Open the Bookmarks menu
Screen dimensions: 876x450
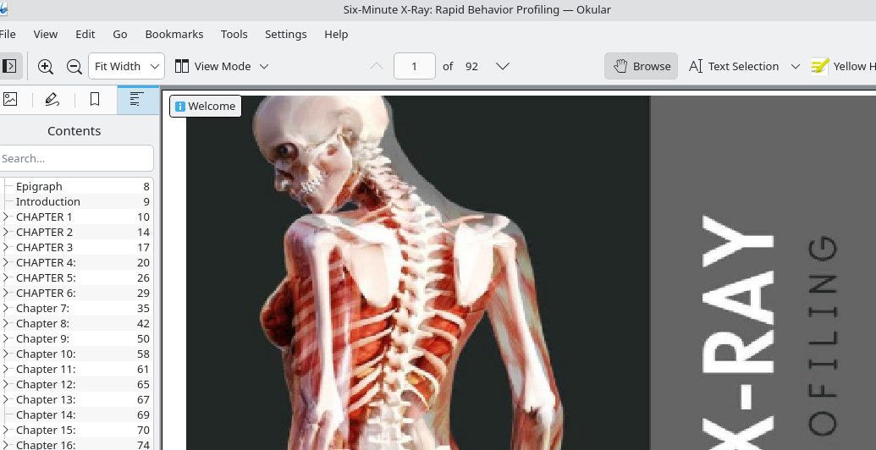(x=174, y=34)
